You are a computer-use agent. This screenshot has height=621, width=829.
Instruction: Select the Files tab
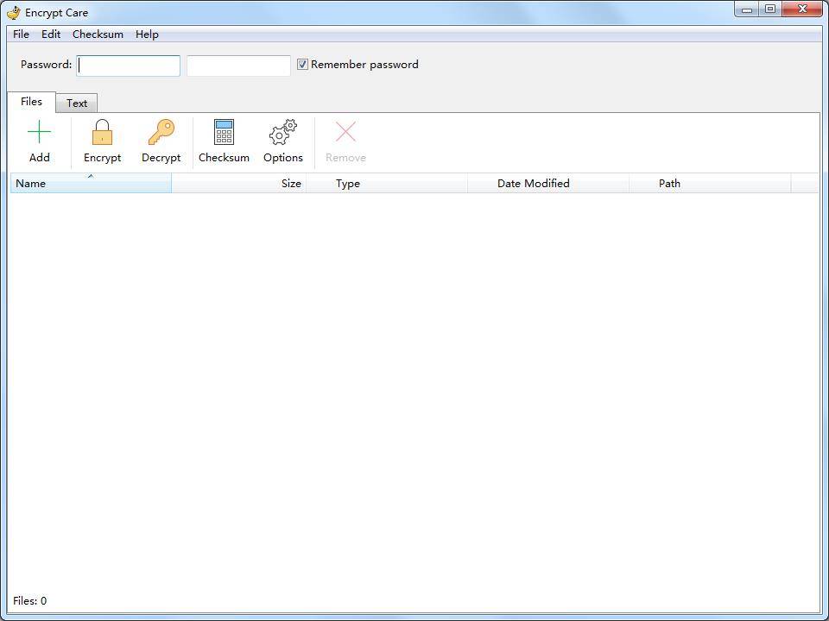point(31,102)
